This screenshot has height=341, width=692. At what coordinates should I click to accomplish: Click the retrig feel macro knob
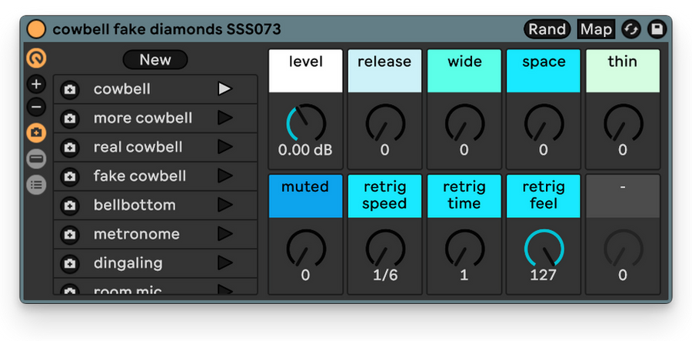(x=544, y=249)
